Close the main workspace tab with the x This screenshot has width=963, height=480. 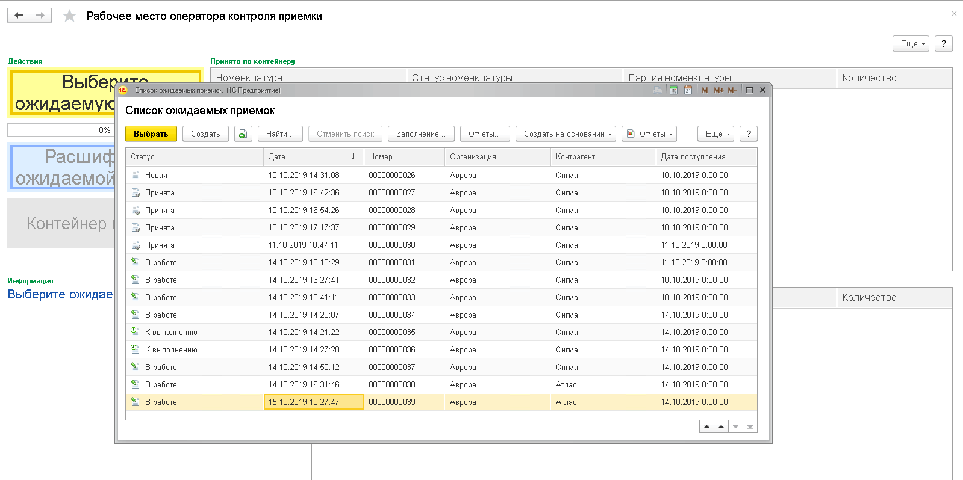[954, 13]
